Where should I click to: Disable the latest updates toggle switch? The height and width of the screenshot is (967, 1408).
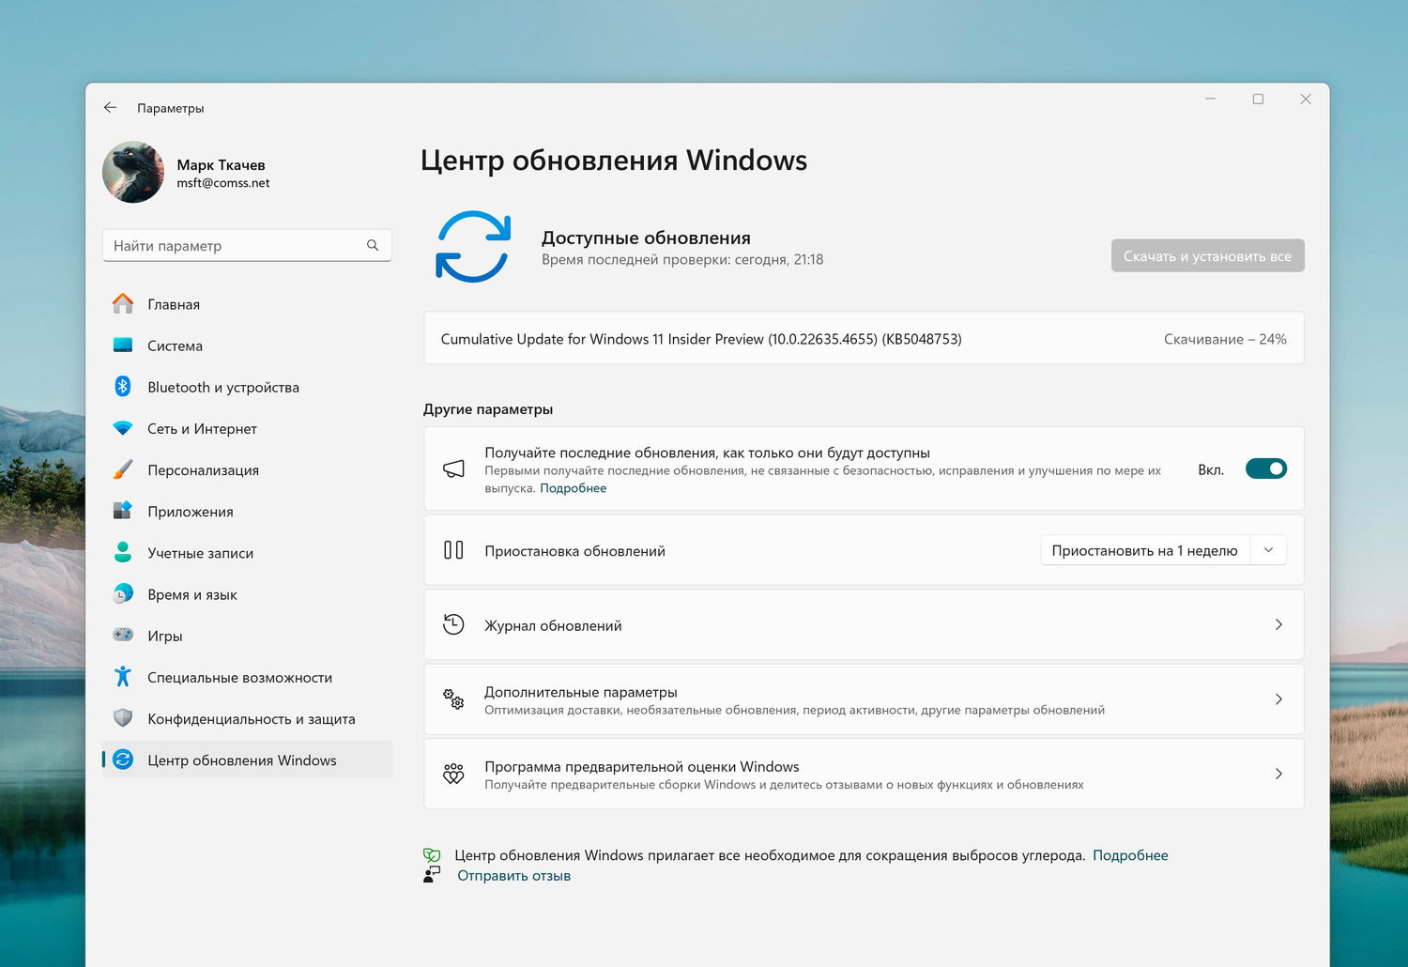click(x=1265, y=468)
